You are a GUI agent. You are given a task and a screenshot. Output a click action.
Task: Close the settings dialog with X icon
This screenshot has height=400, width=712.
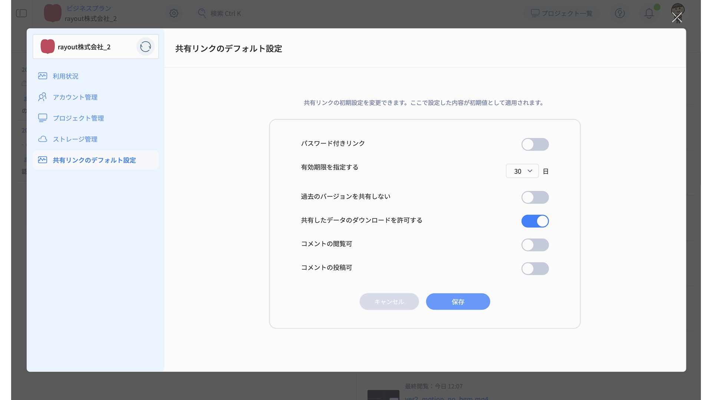pyautogui.click(x=677, y=17)
